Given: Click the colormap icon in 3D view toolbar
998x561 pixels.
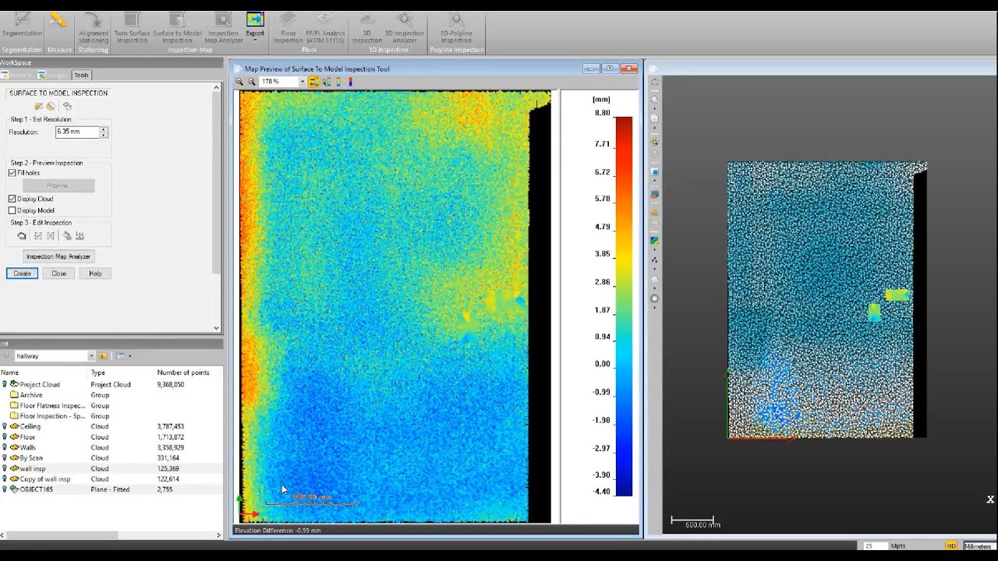Looking at the screenshot, I should pyautogui.click(x=654, y=241).
